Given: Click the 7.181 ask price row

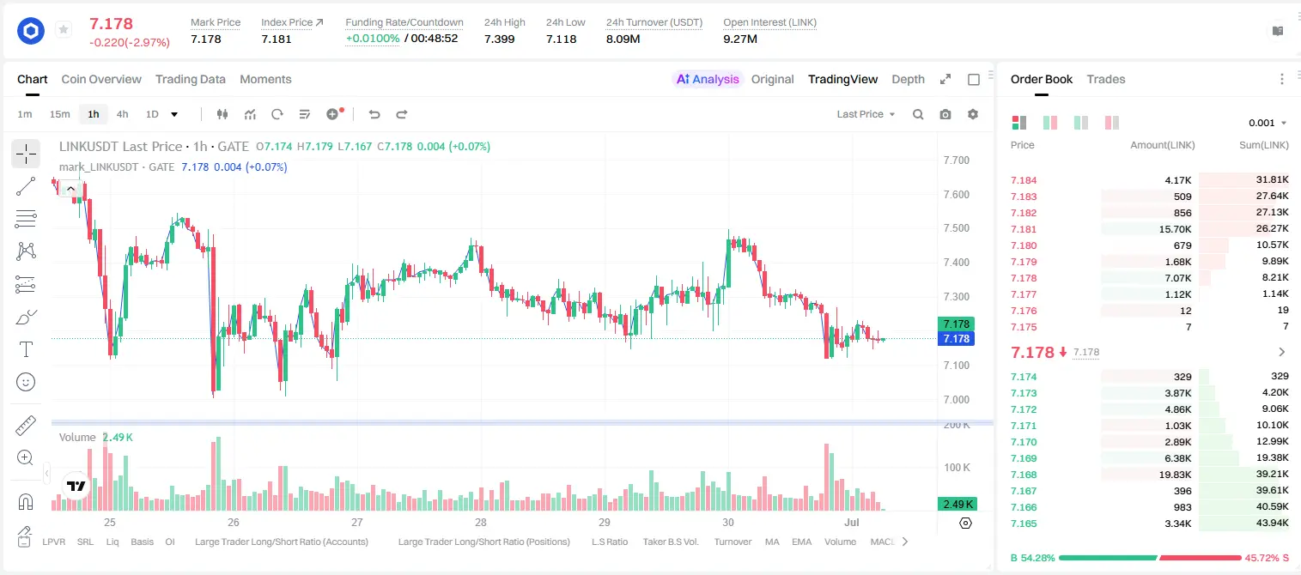Looking at the screenshot, I should click(x=1150, y=229).
